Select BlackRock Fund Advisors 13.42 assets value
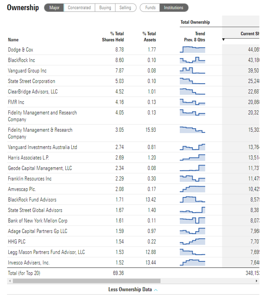The height and width of the screenshot is (299, 280). [151, 200]
